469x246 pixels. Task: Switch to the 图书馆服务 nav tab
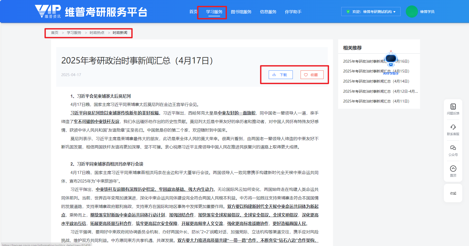241,12
